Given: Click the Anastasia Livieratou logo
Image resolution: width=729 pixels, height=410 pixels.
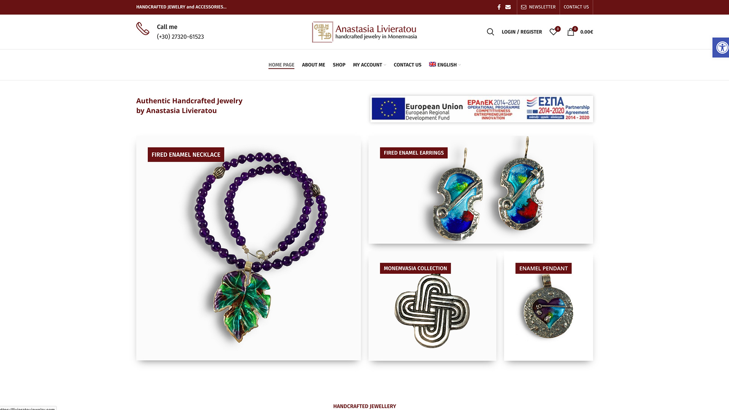Looking at the screenshot, I should click(364, 32).
